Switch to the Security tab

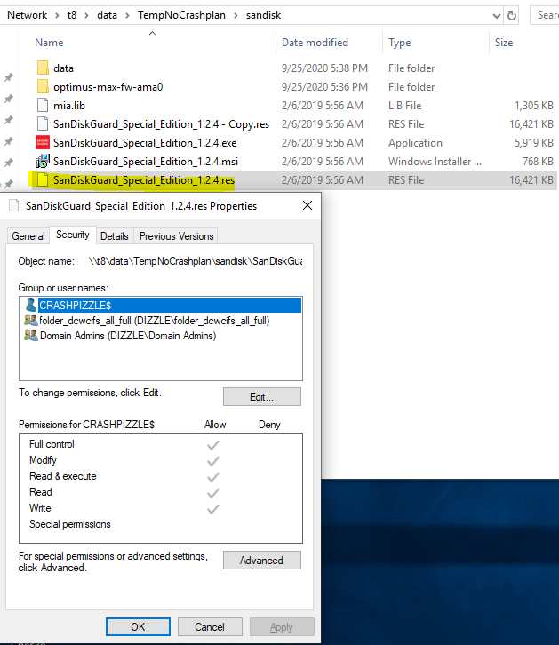click(73, 235)
